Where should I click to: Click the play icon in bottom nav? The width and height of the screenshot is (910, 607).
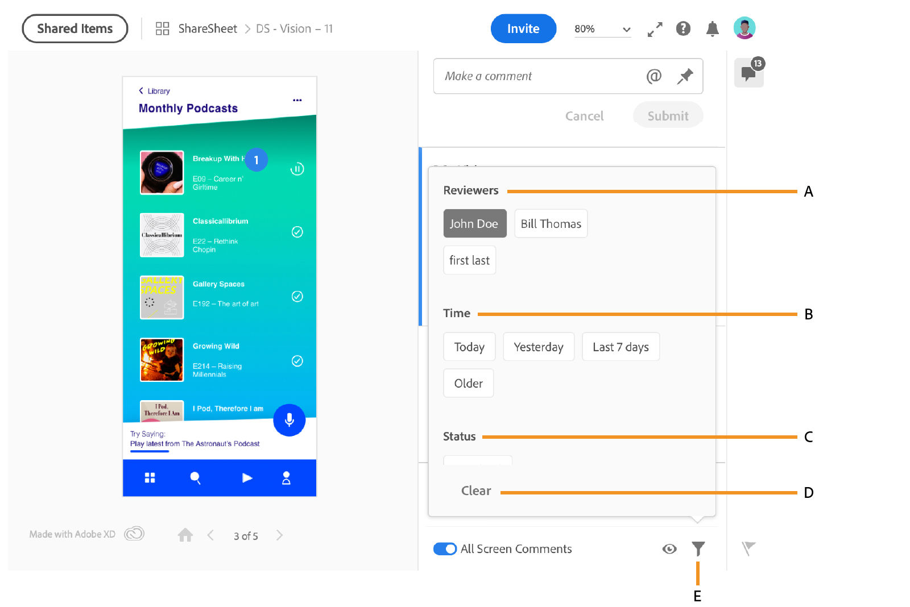[247, 478]
